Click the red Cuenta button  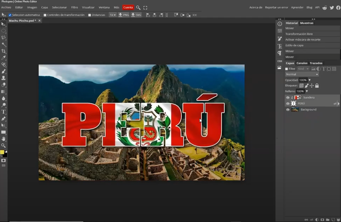[x=128, y=7]
